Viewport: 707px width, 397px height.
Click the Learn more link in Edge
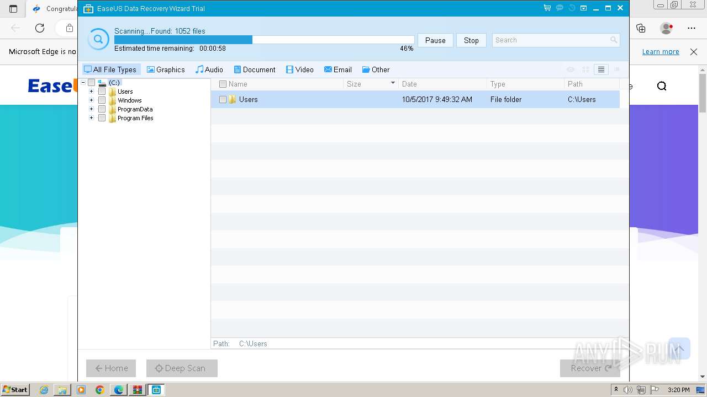(661, 52)
